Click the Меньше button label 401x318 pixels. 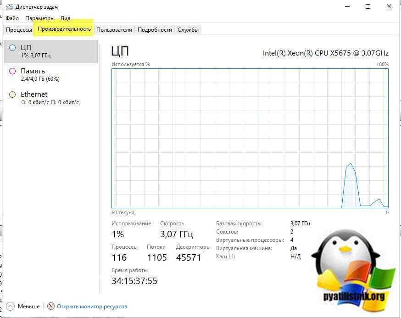pos(28,307)
